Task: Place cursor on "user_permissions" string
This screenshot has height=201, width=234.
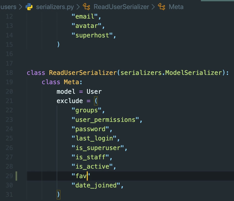Action: [105, 120]
